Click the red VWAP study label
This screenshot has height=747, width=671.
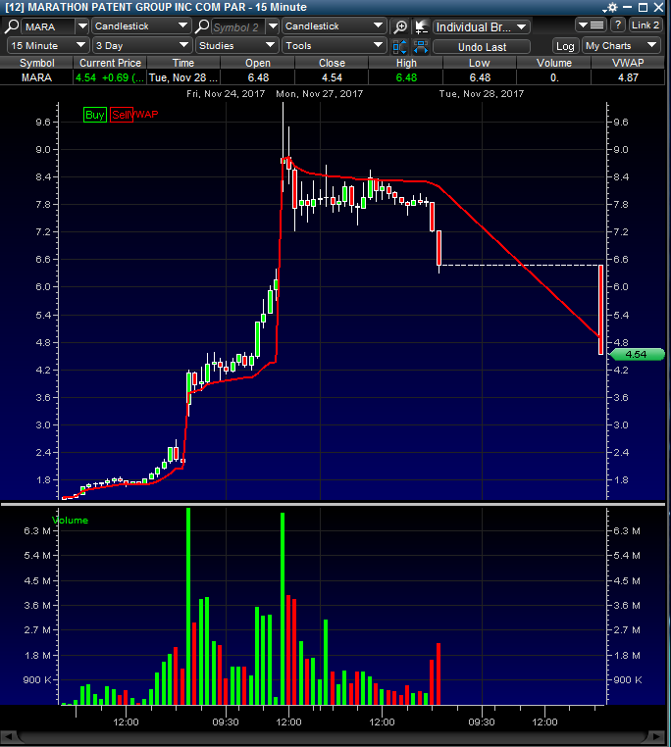point(146,115)
